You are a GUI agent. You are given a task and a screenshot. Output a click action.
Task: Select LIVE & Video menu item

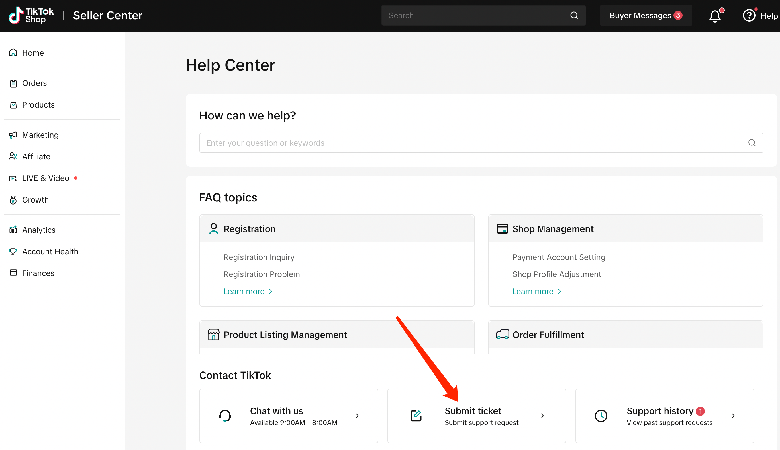(46, 178)
